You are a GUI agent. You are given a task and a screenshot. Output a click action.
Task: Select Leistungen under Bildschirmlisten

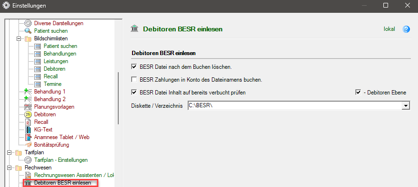coord(56,61)
